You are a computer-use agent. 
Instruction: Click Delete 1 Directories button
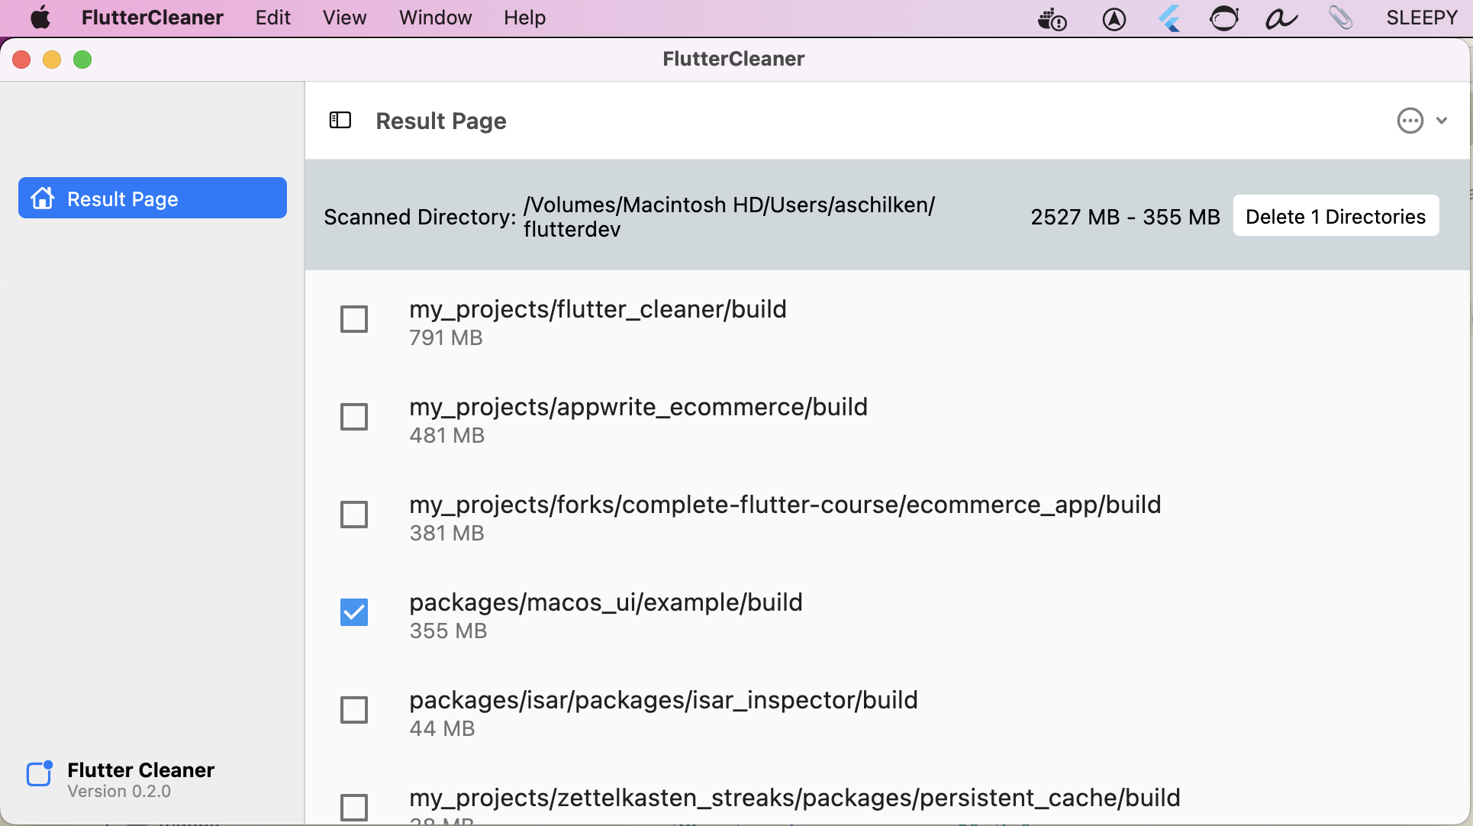click(1336, 217)
